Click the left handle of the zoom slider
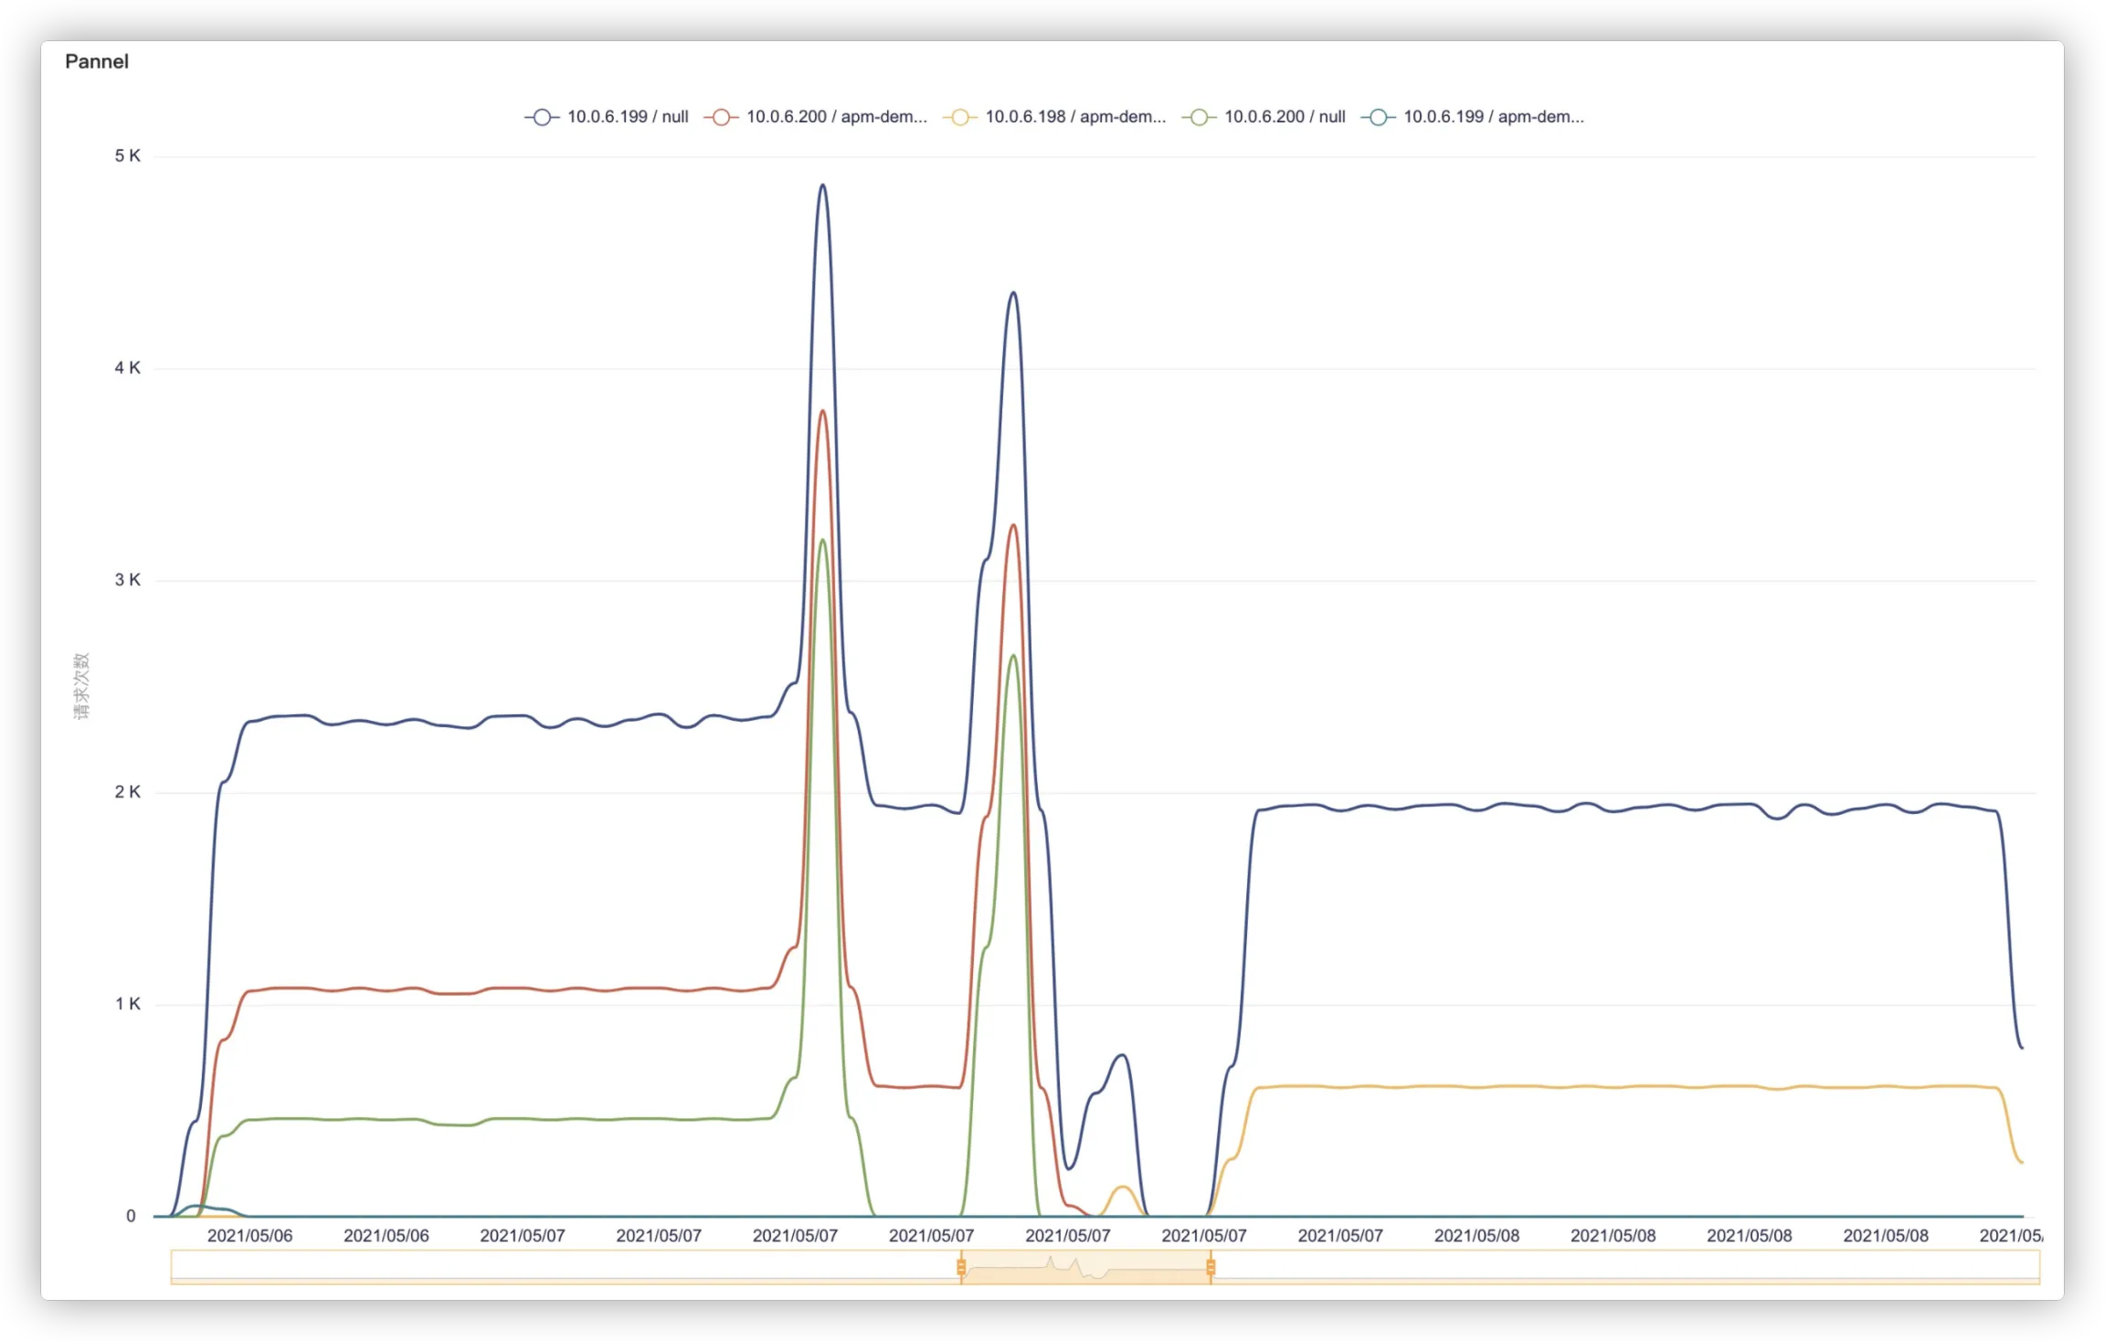Viewport: 2105px width, 1341px height. click(961, 1267)
